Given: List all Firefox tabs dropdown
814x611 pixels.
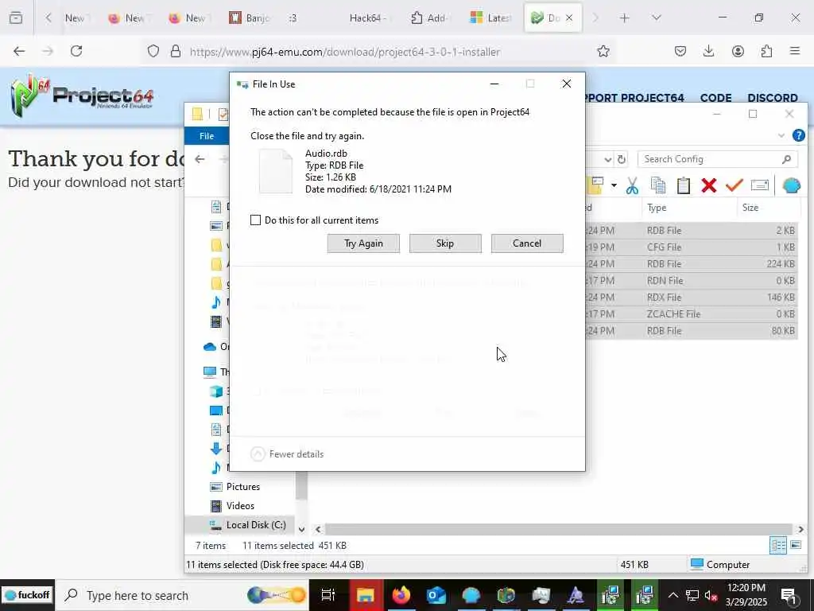Looking at the screenshot, I should (656, 18).
